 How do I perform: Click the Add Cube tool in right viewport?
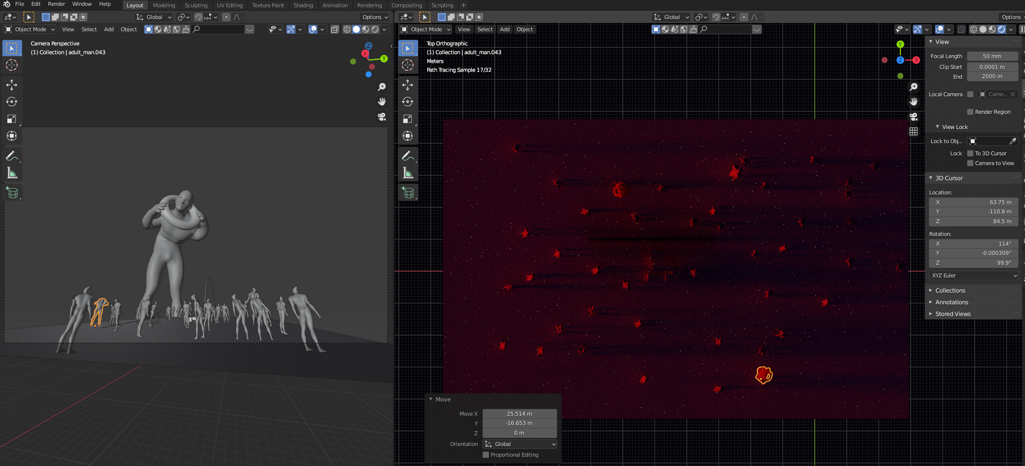click(408, 193)
